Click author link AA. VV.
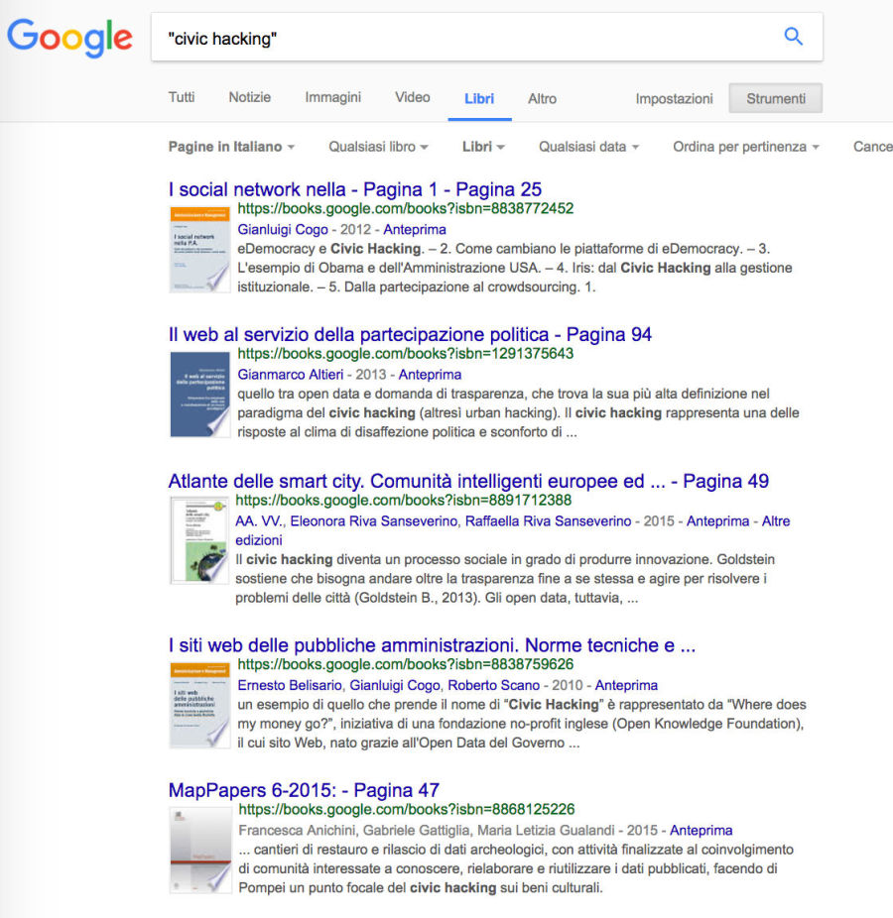The width and height of the screenshot is (893, 918). pyautogui.click(x=259, y=521)
